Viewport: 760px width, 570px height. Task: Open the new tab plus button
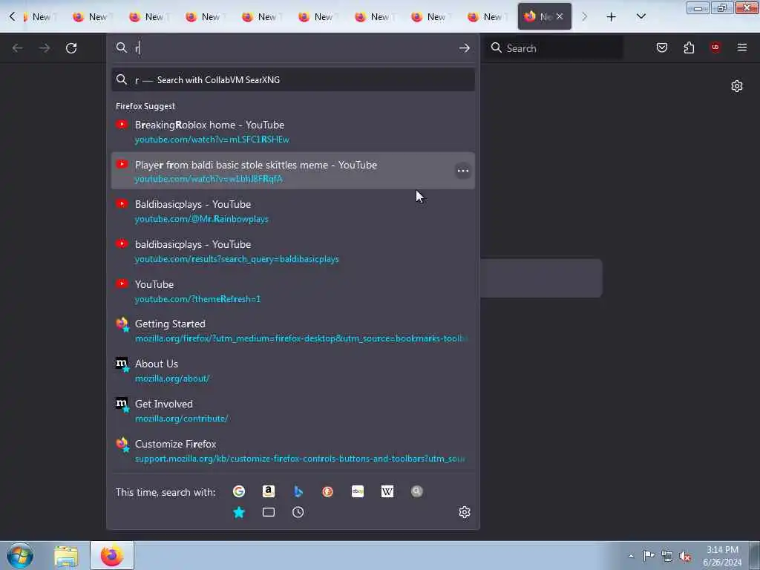(x=612, y=17)
